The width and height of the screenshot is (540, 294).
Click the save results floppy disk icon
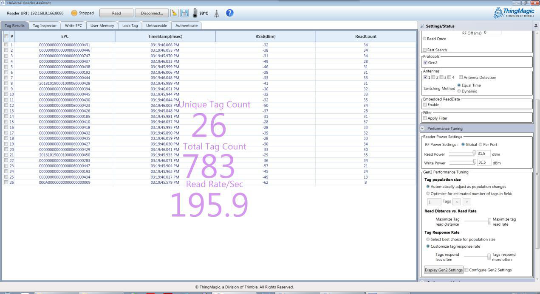(x=184, y=13)
